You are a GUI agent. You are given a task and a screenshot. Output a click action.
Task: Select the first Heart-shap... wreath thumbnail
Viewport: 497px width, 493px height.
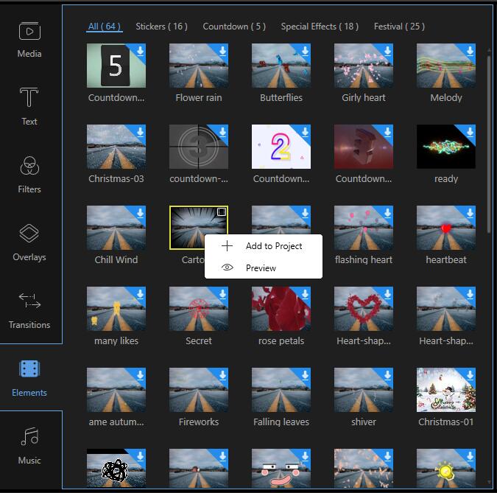tap(364, 309)
